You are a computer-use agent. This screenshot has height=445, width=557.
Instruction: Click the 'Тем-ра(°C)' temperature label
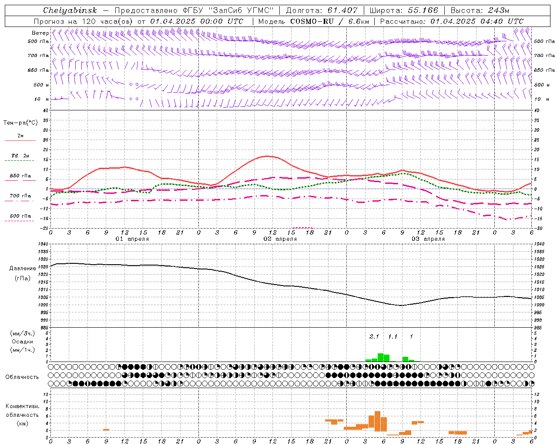[x=20, y=123]
